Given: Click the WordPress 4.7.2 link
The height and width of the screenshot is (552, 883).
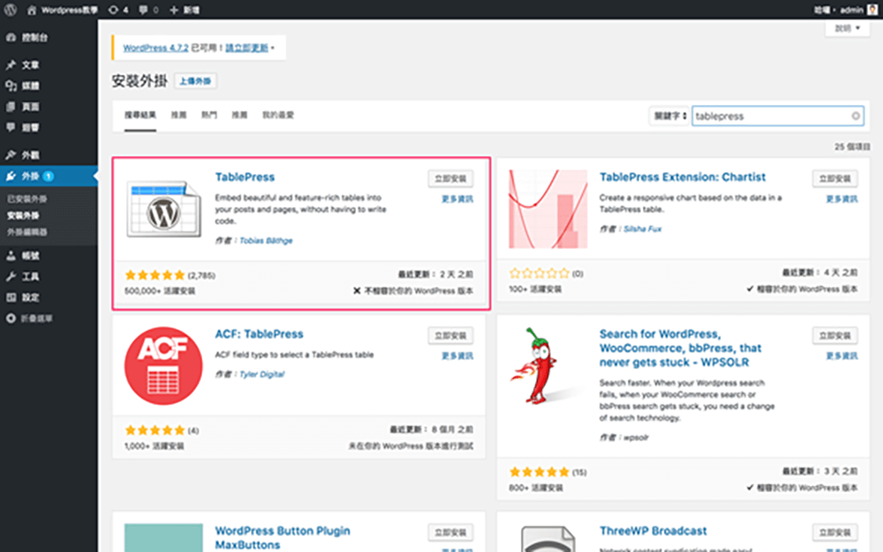Looking at the screenshot, I should point(156,48).
